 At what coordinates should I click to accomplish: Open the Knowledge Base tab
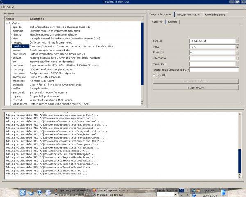(x=215, y=14)
